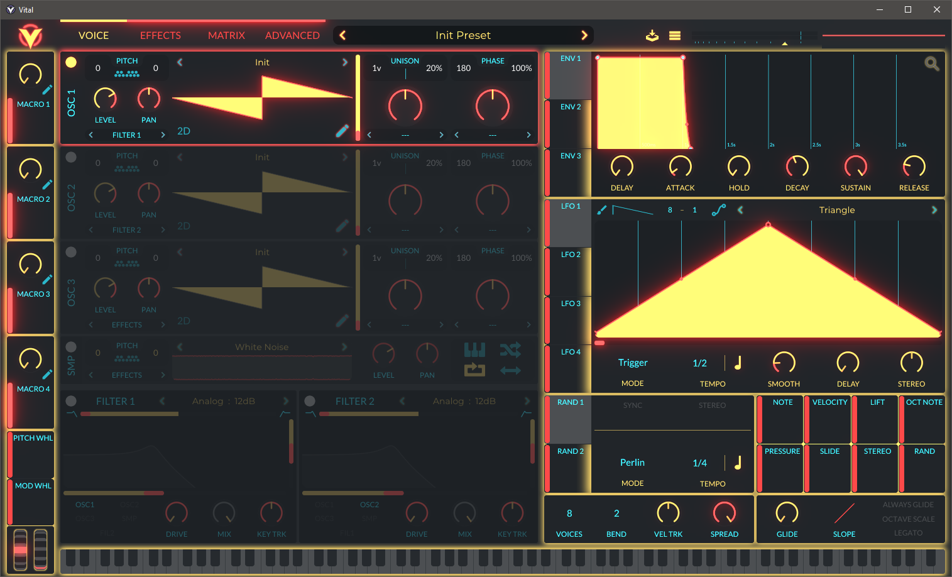Select previous OSC 1 wavetable arrow
This screenshot has height=577, width=952.
[x=180, y=62]
